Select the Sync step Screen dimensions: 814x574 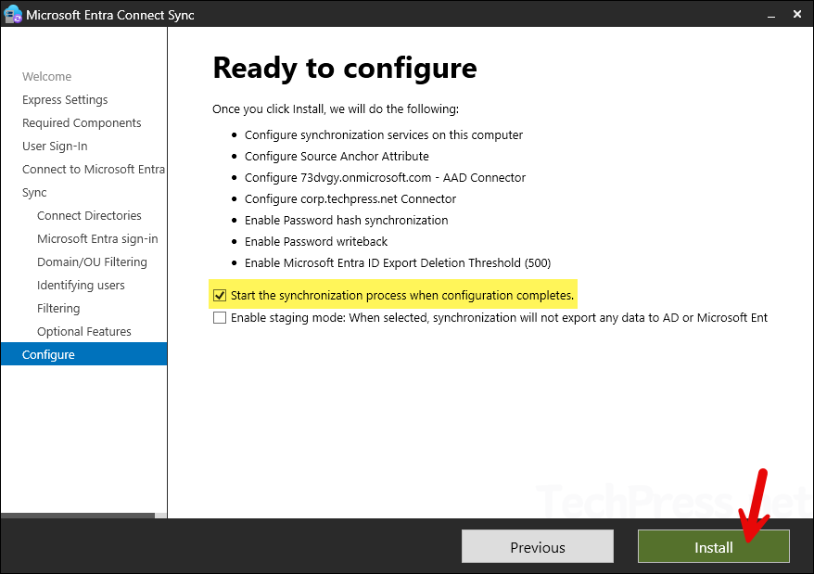coord(34,193)
